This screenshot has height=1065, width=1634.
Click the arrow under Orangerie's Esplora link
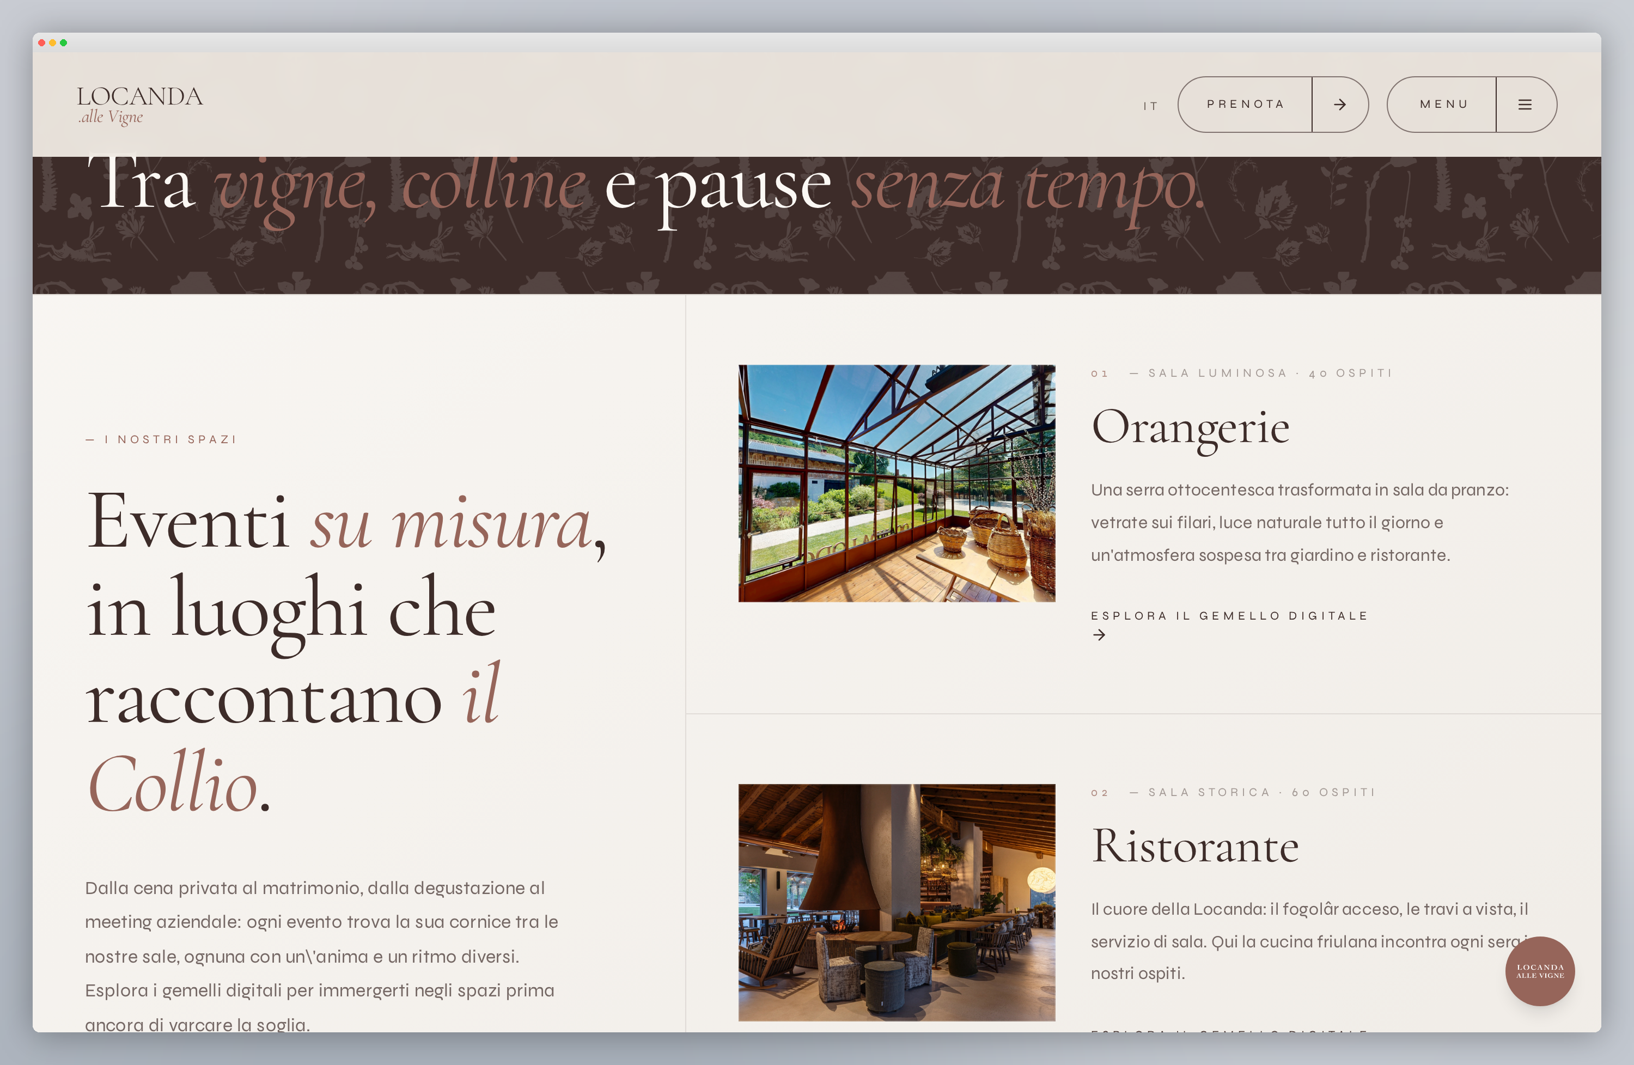tap(1099, 635)
